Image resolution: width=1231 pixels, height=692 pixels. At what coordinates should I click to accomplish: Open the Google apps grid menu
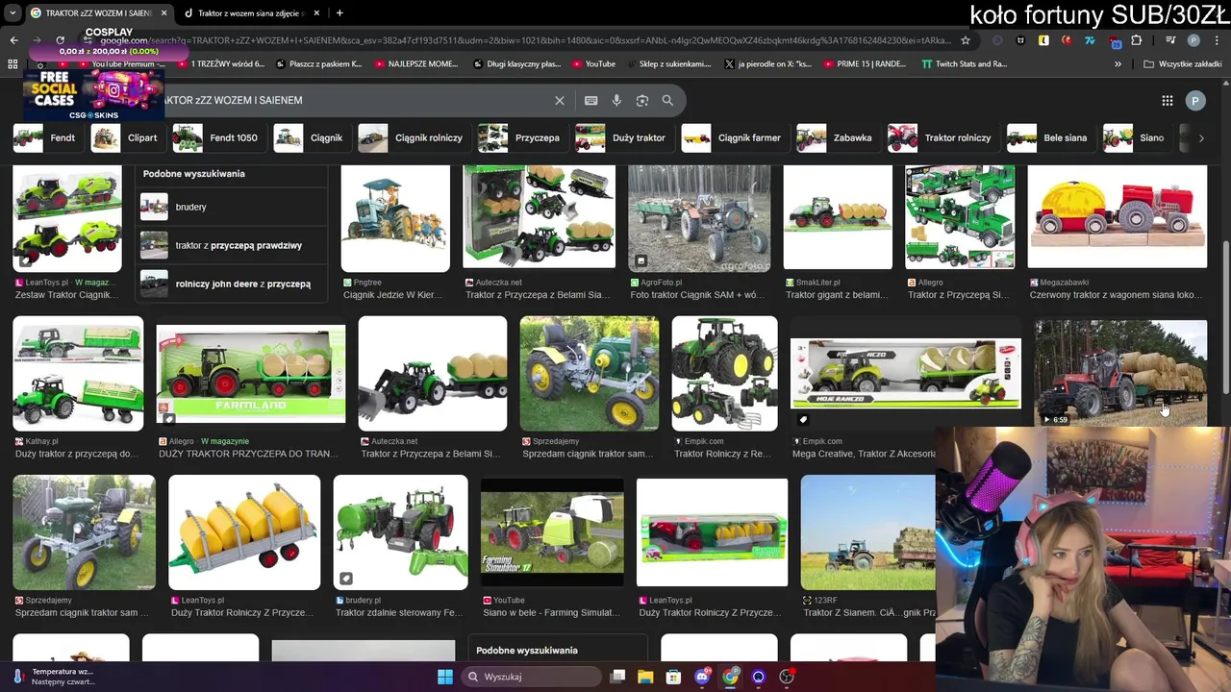[1167, 100]
